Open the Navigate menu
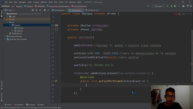Image resolution: width=193 pixels, height=109 pixels. pos(22,2)
